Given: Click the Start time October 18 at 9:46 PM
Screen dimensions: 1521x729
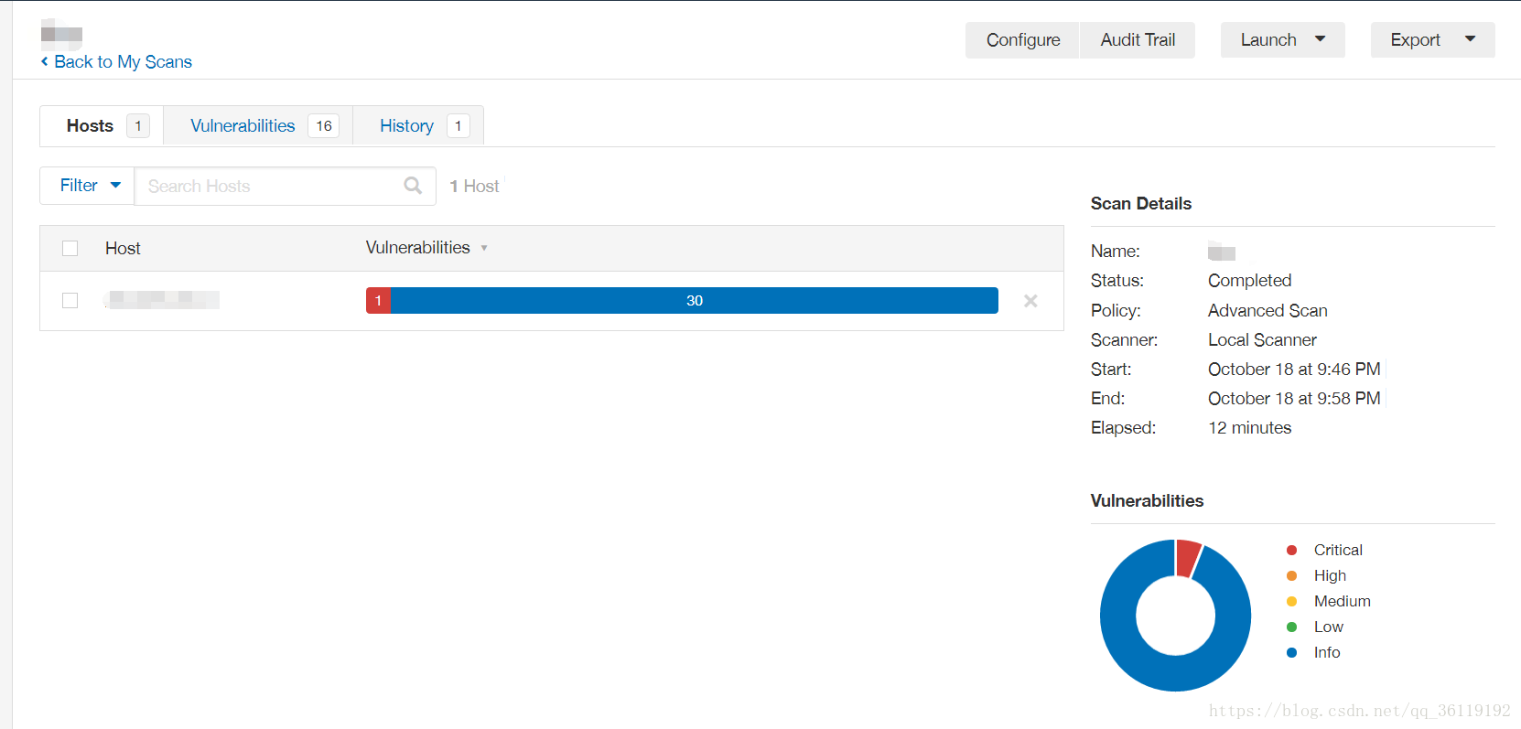Looking at the screenshot, I should tap(1294, 369).
